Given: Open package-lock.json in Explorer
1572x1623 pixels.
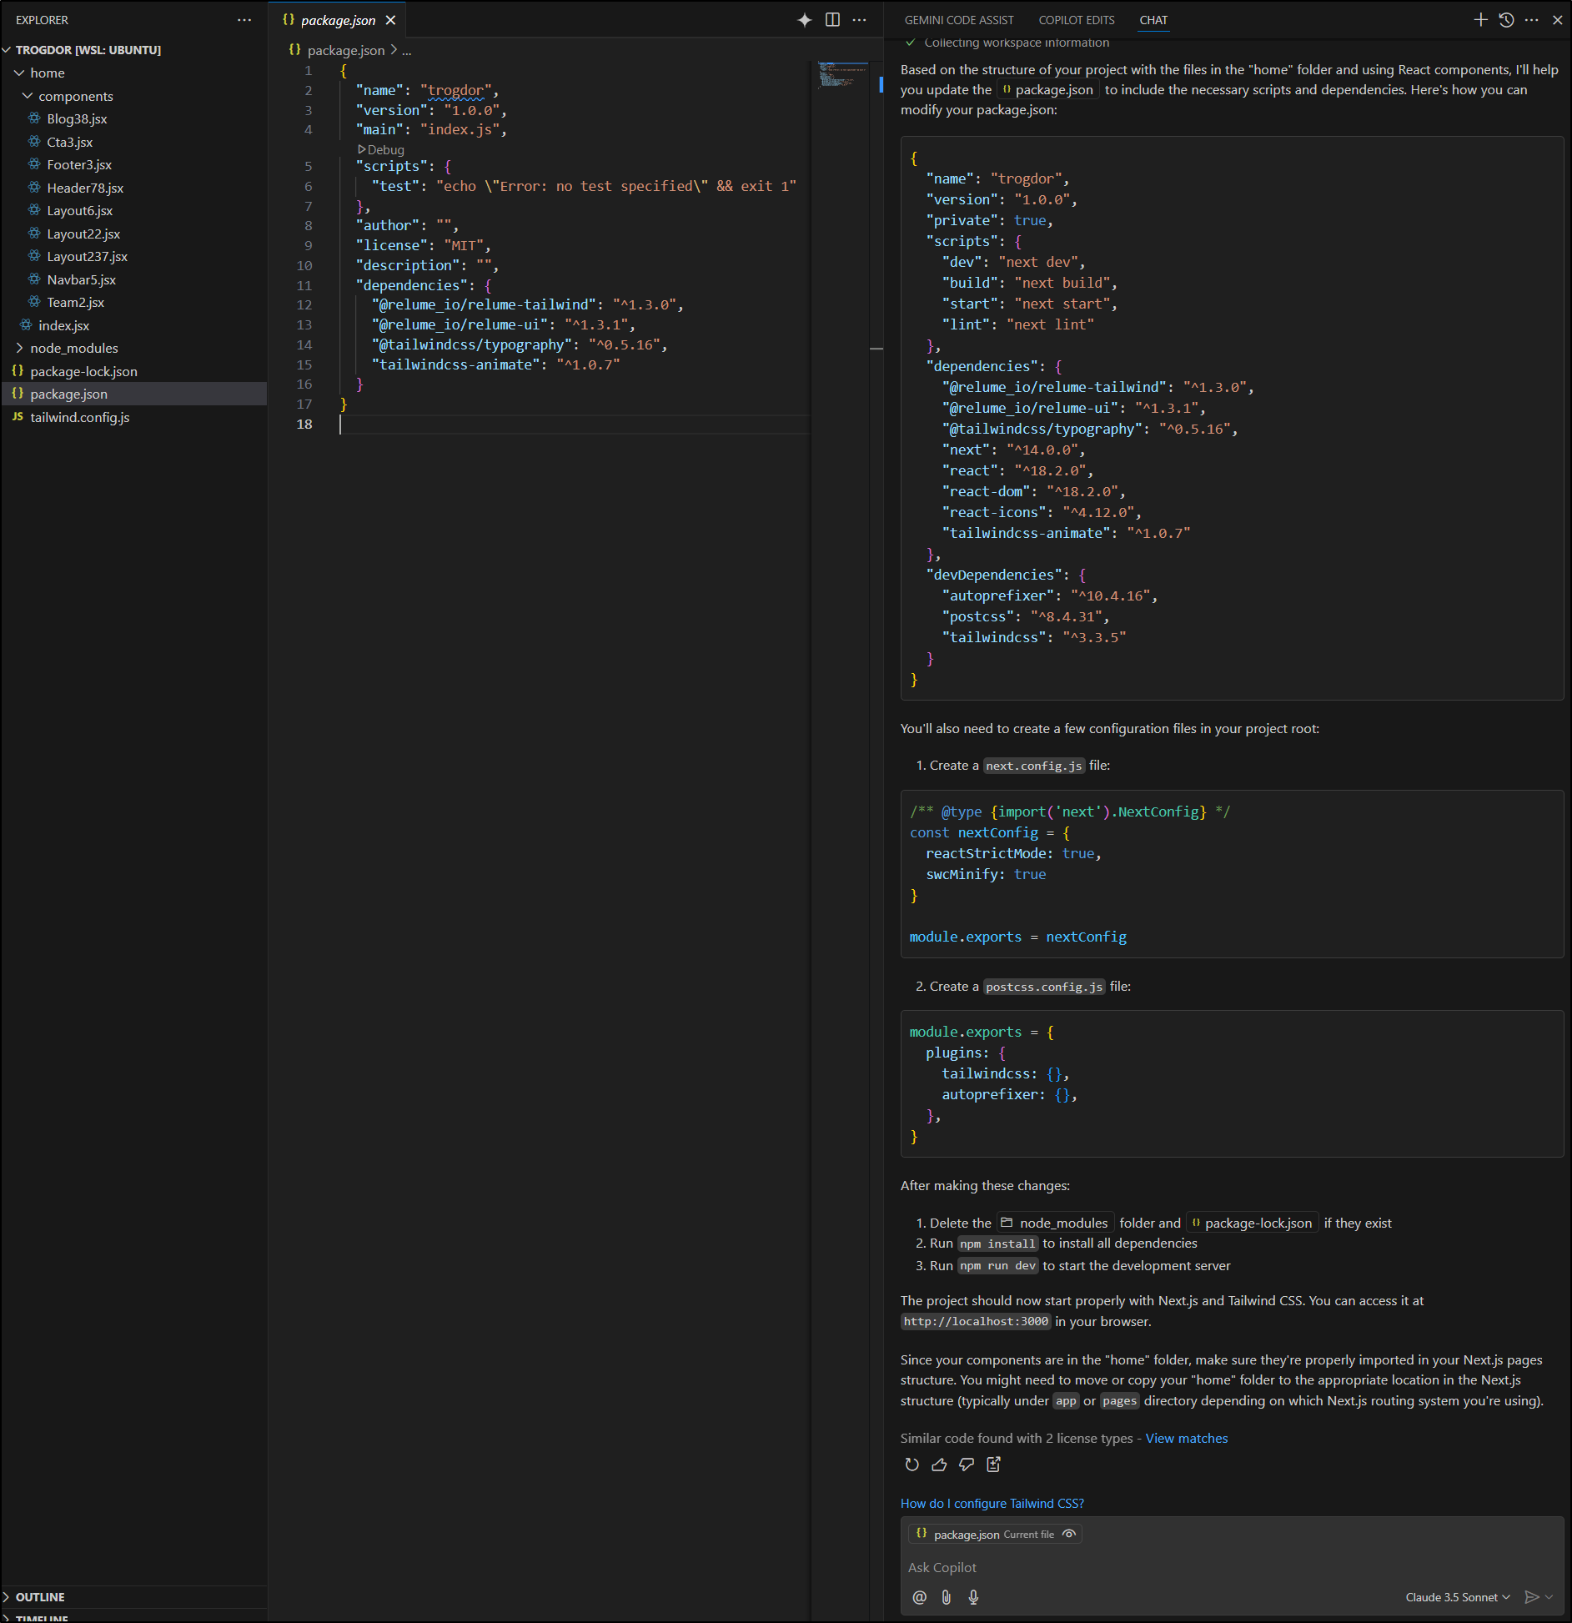Looking at the screenshot, I should tap(83, 371).
